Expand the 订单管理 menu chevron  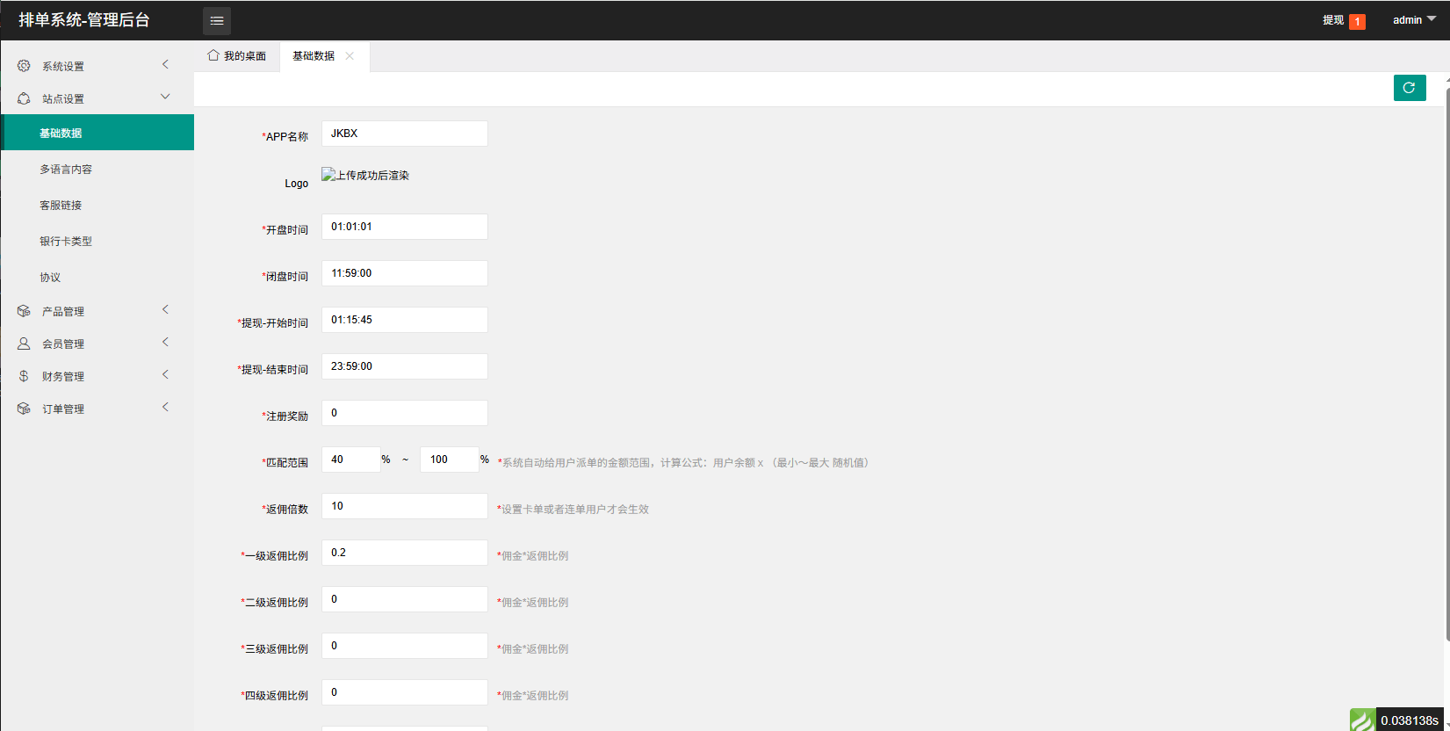pyautogui.click(x=165, y=408)
